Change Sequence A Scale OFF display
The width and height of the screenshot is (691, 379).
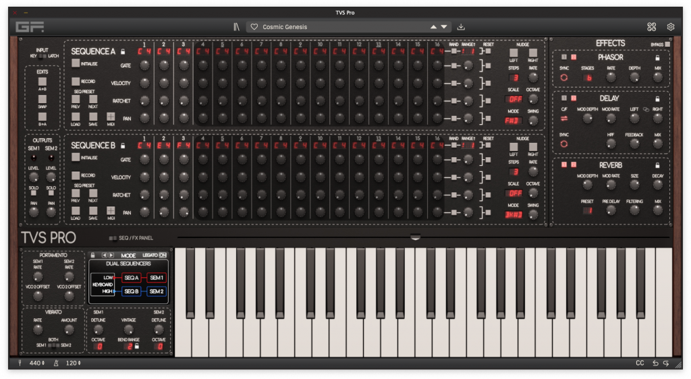[x=514, y=99]
